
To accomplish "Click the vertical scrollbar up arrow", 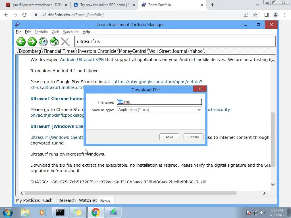I will (273, 61).
